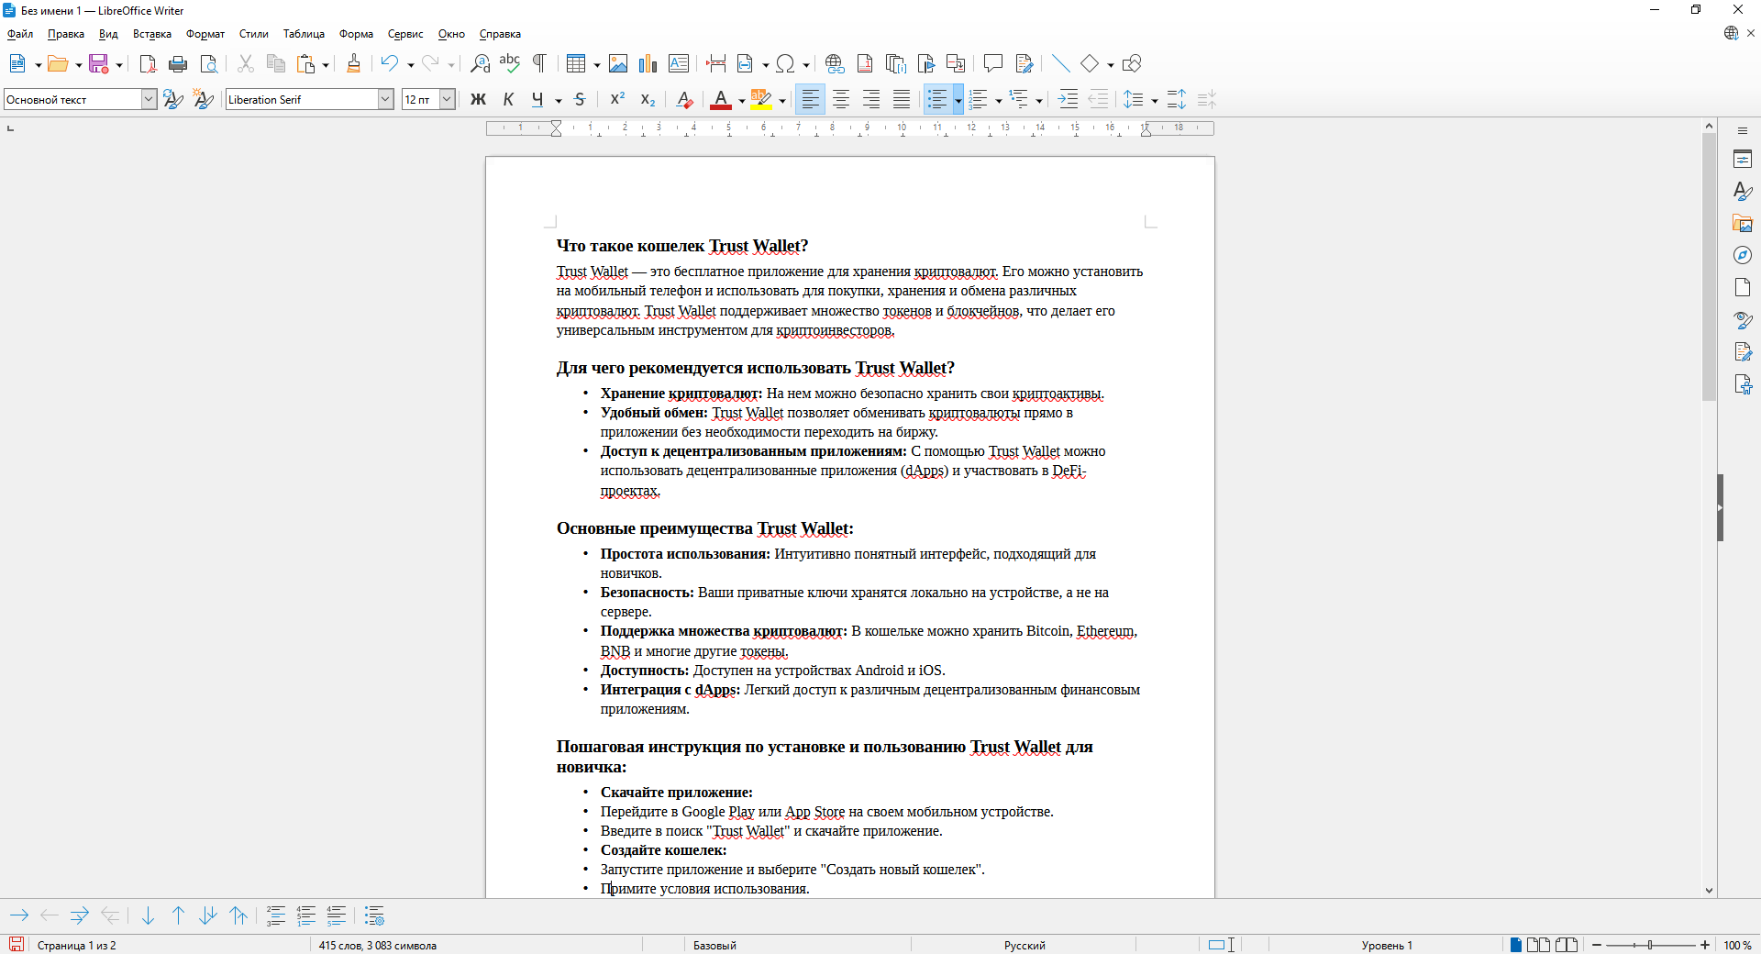Open highlight color dropdown arrow
The image size is (1761, 954).
(x=782, y=100)
